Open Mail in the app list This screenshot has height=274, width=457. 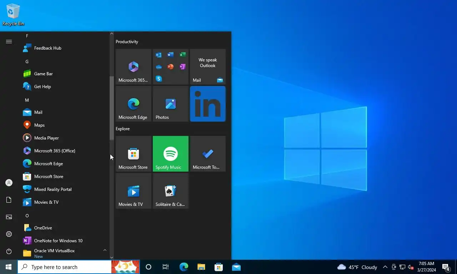[65, 112]
